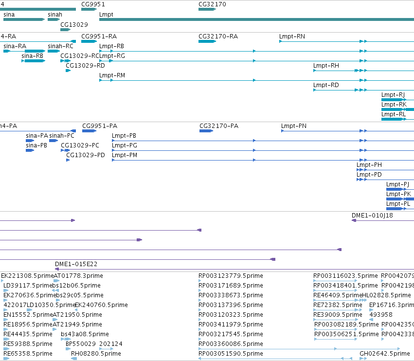This screenshot has height=361, width=414.
Task: Select the RP003116023.5prime EST label
Action: [345, 276]
